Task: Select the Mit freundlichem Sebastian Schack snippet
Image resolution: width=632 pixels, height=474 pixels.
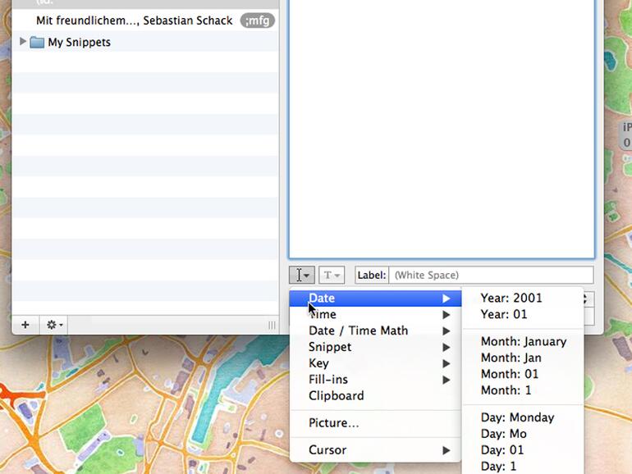Action: [x=145, y=21]
